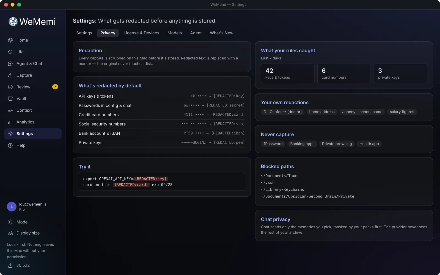Click blocked path ~/.ssh
Image resolution: width=440 pixels, height=275 pixels.
pos(268,183)
